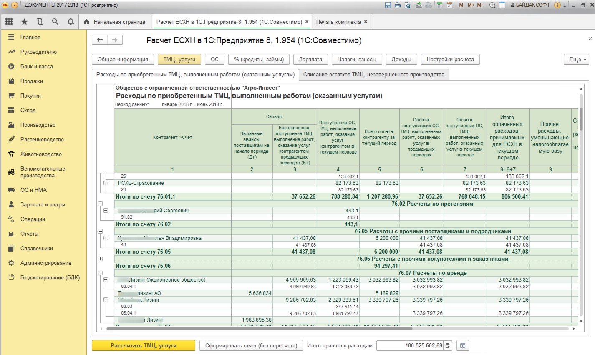
Task: Open the Склад section
Action: (x=43, y=110)
